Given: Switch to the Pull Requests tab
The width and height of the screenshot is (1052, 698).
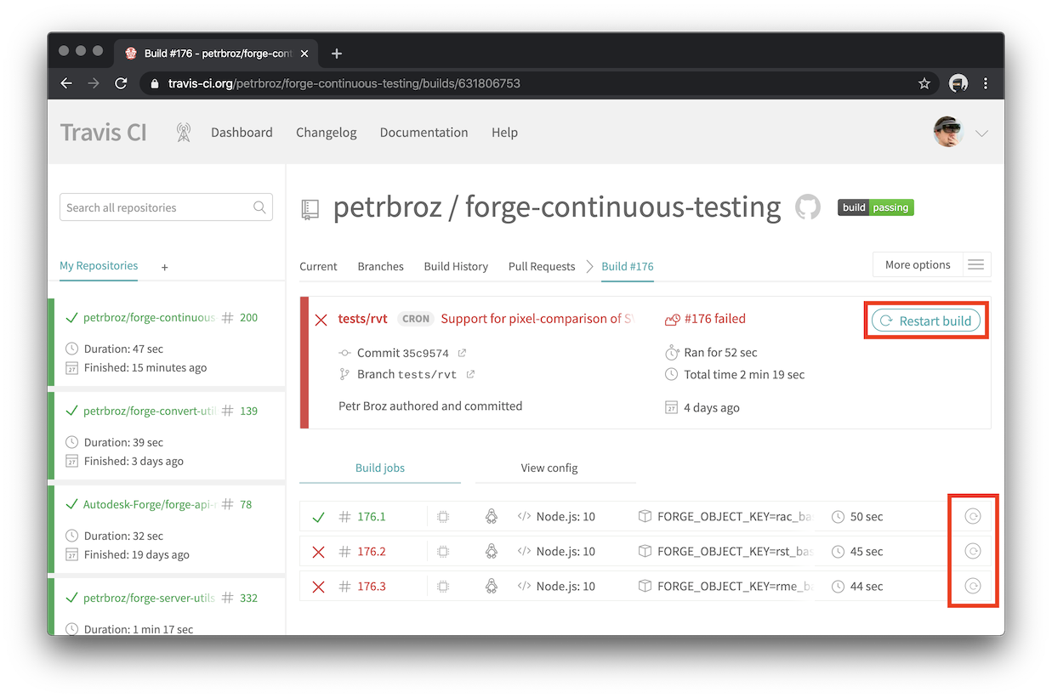Looking at the screenshot, I should (542, 266).
